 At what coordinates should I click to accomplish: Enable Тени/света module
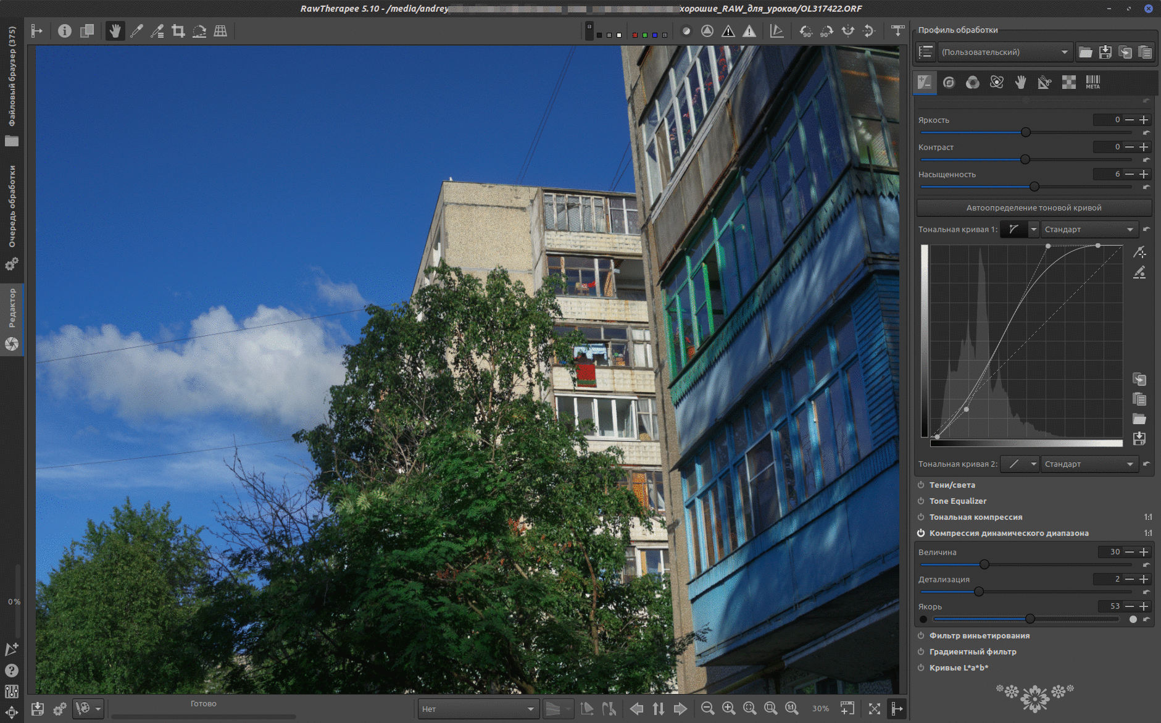(921, 485)
